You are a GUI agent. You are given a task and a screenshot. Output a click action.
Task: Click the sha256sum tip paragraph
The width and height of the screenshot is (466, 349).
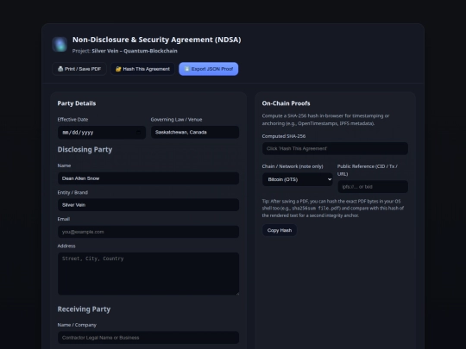click(x=333, y=209)
